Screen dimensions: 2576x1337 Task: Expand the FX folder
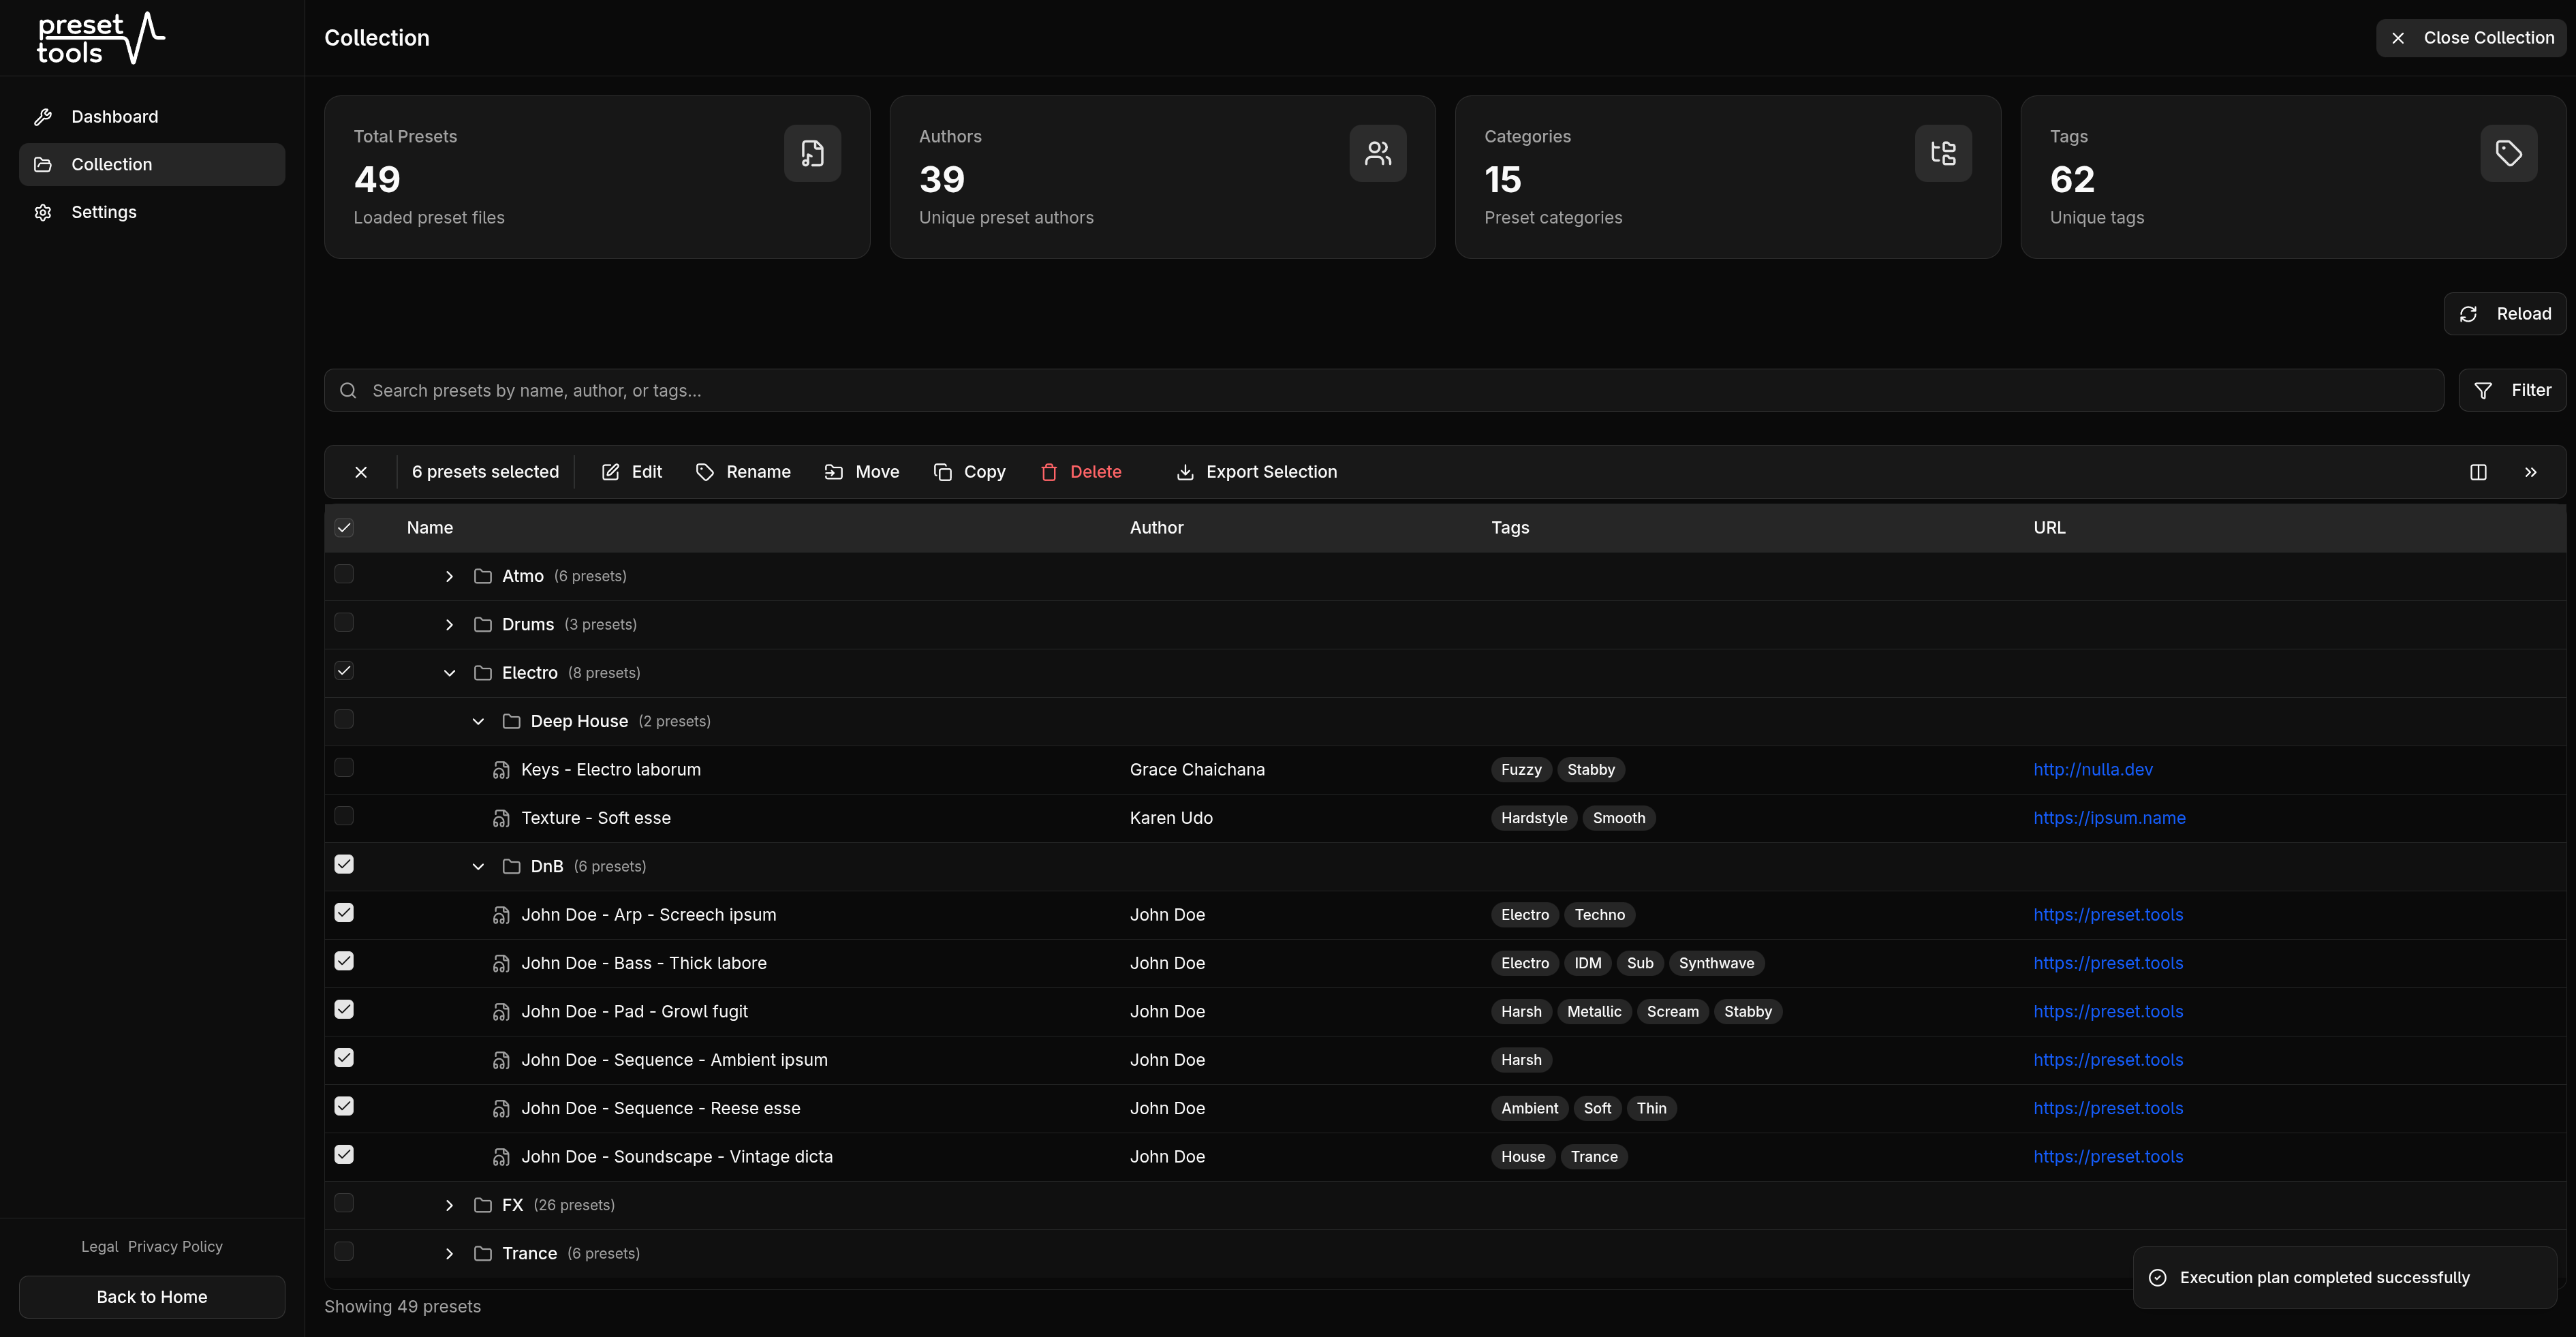click(x=448, y=1205)
